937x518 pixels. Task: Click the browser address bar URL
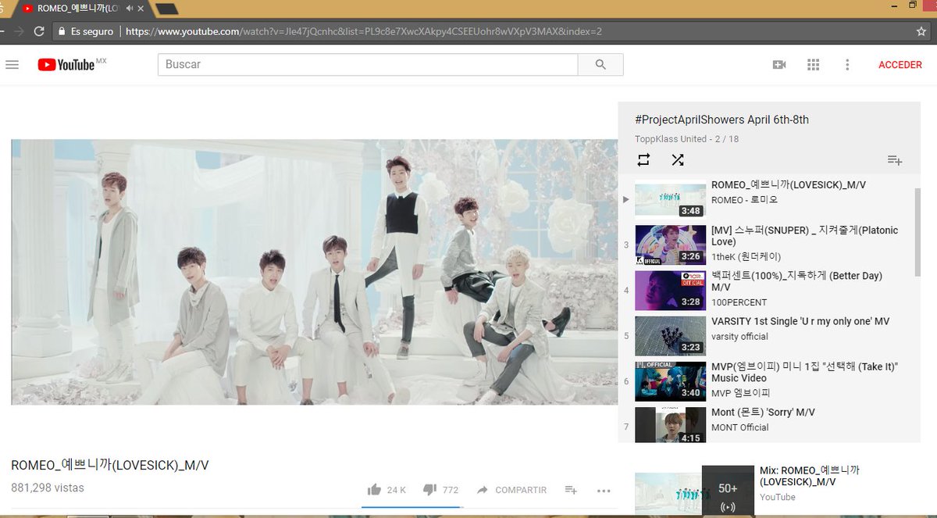click(364, 32)
